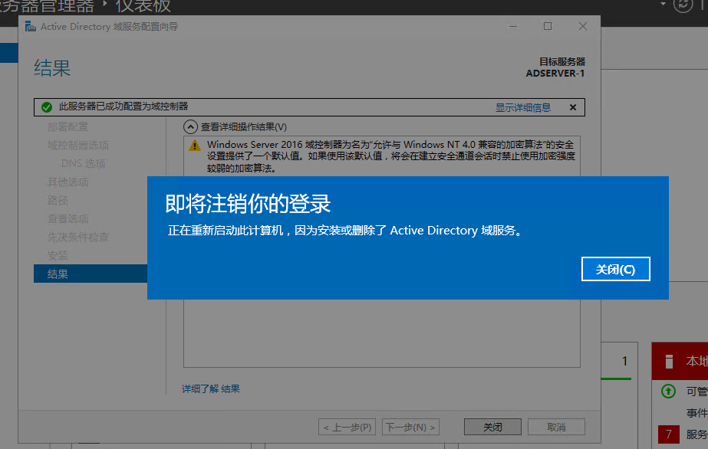Image resolution: width=708 pixels, height=449 pixels.
Task: Click the Windows Server 2016 warning text
Action: 391,156
